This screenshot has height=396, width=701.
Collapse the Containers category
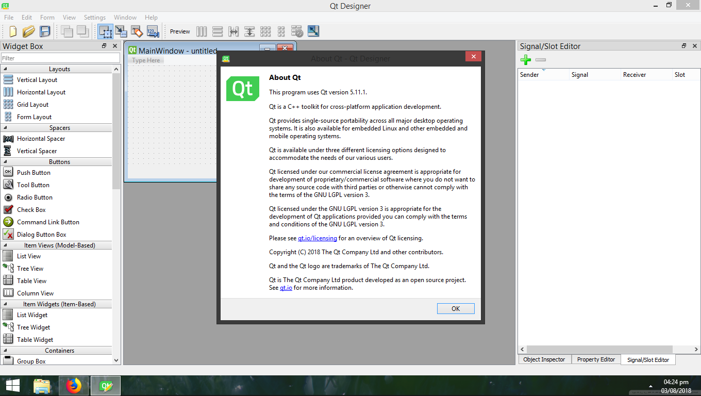56,351
